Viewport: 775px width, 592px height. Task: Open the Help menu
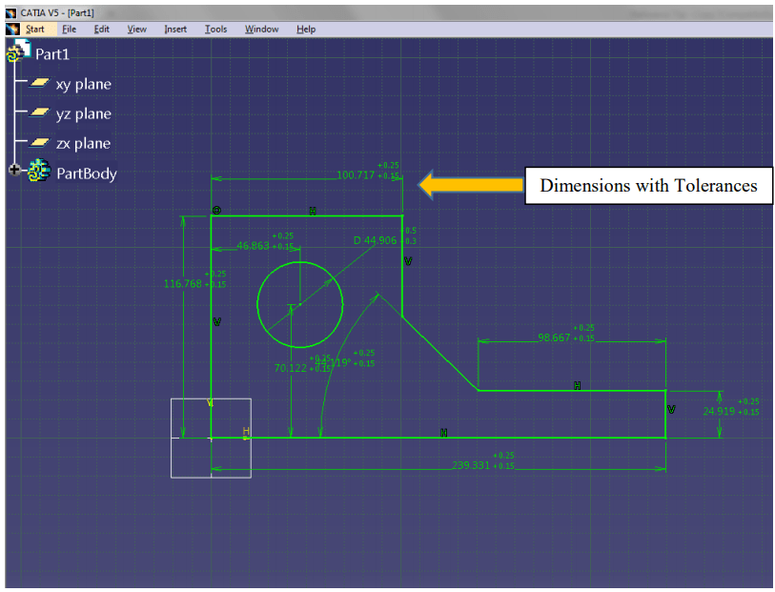tap(306, 29)
